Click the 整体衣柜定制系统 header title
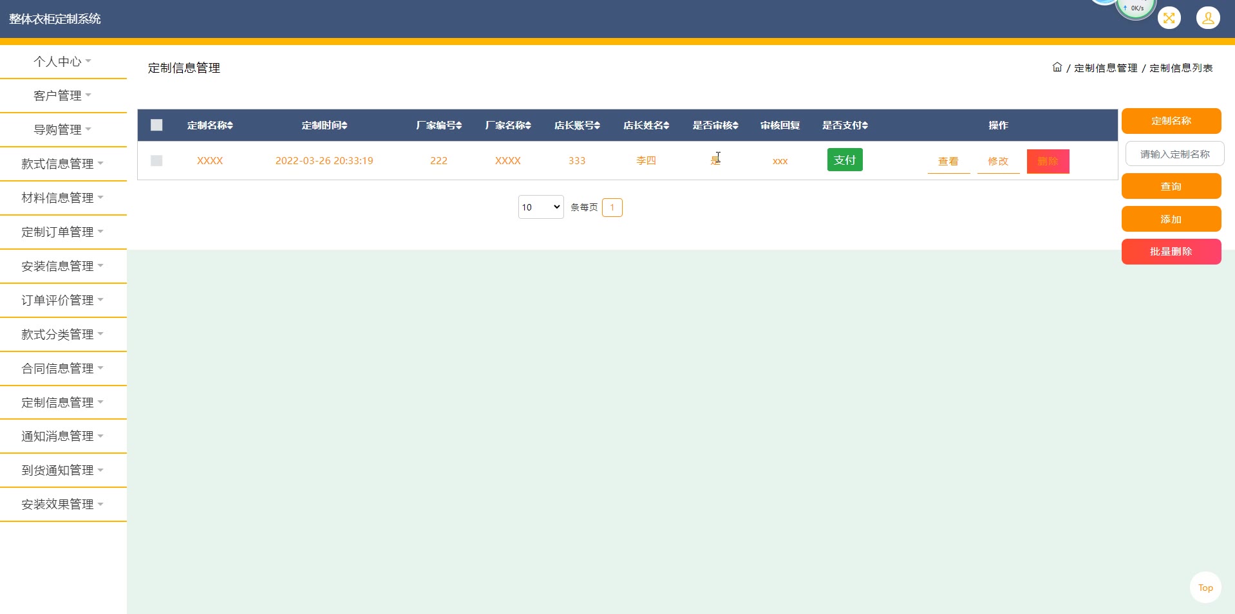Screen dimensions: 1235x614 click(x=55, y=19)
